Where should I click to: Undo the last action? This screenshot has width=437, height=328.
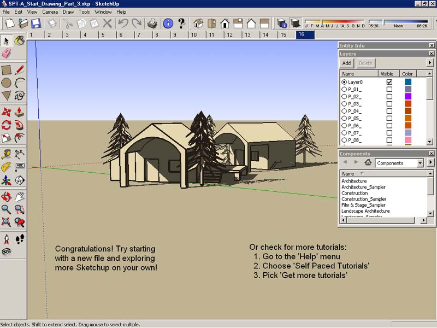[123, 24]
